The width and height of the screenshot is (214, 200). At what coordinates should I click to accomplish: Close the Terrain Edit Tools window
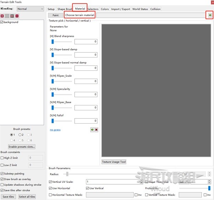210,2
